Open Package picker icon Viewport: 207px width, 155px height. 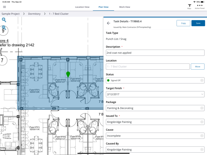pyautogui.click(x=202, y=108)
